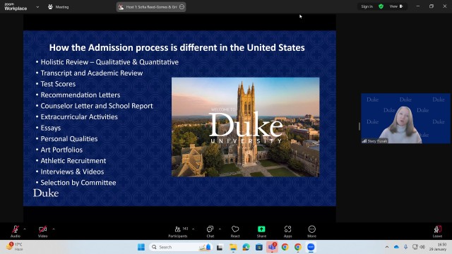Click the Selection by Committee bullet
Screen dimensions: 452x254
point(78,183)
